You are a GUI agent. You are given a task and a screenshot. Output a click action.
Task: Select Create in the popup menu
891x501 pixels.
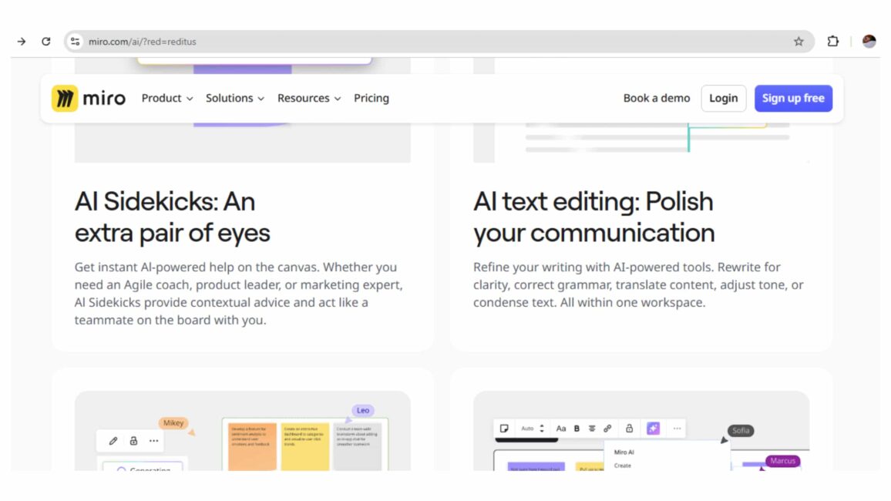click(622, 466)
